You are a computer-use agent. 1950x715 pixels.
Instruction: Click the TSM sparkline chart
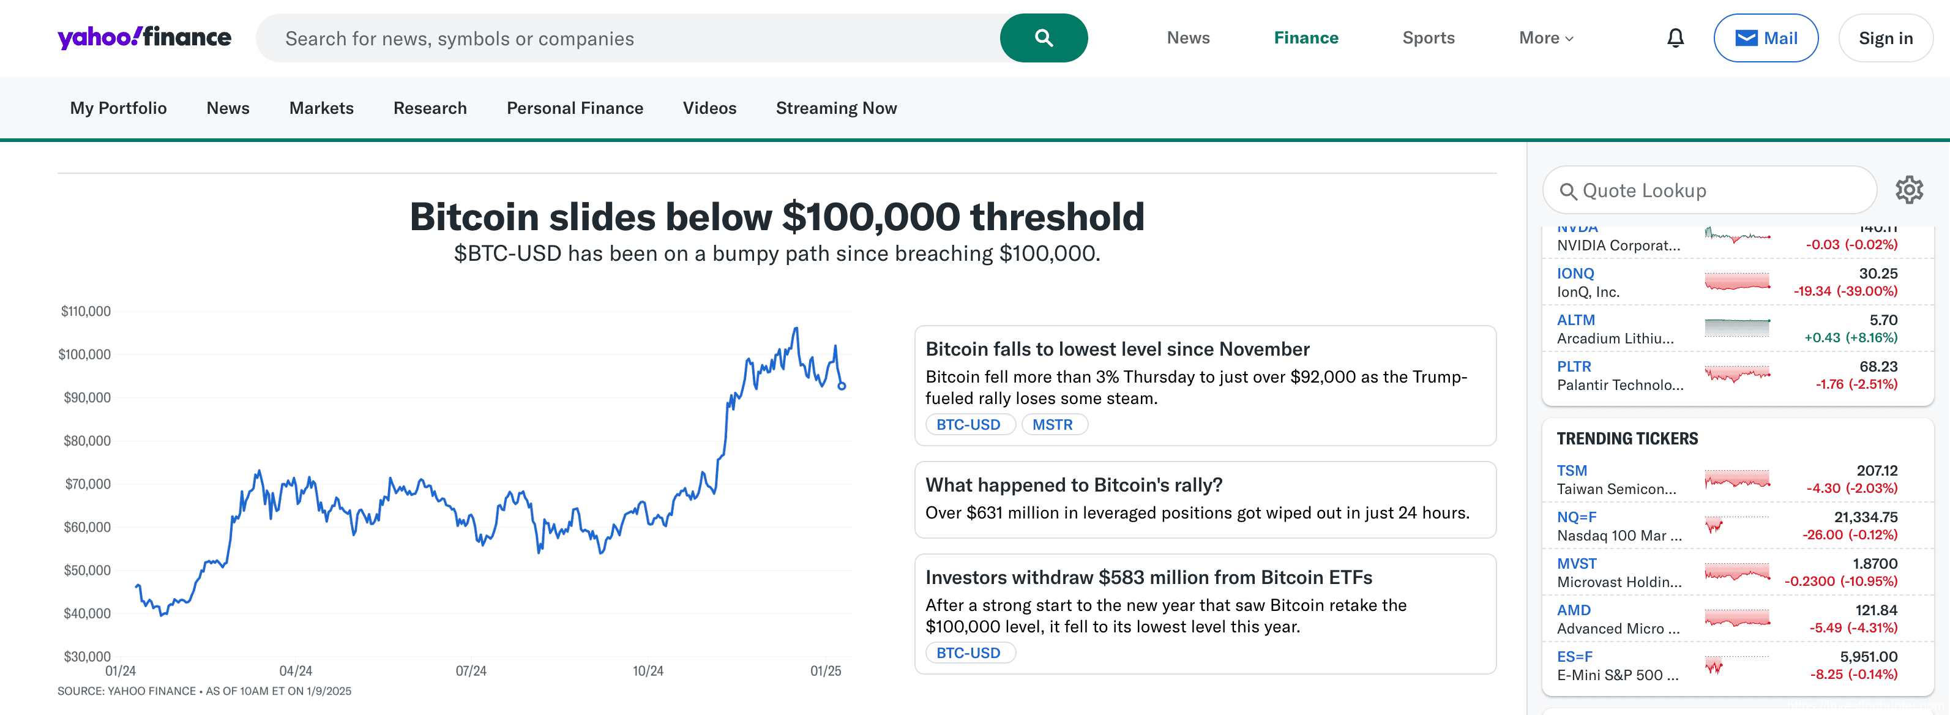[x=1736, y=479]
